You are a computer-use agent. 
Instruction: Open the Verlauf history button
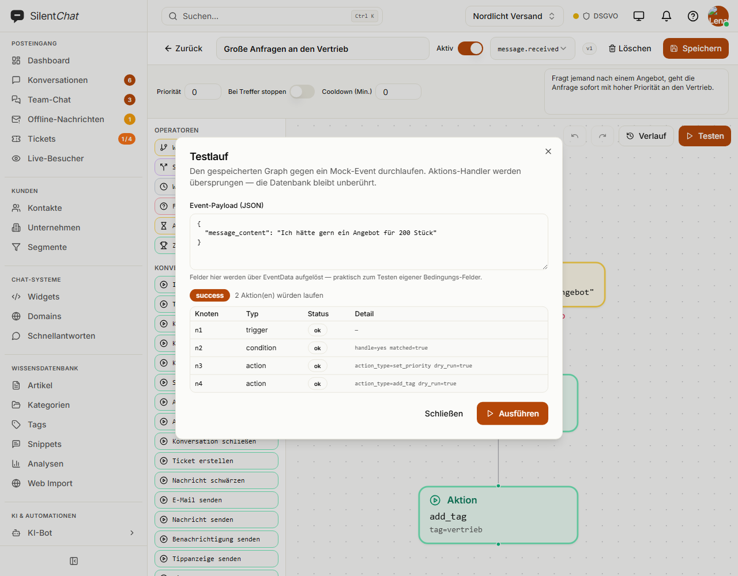point(646,136)
